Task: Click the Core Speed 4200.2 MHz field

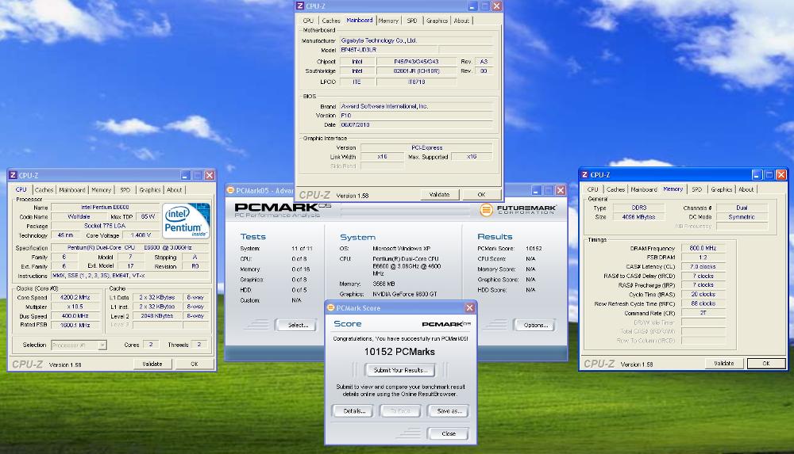Action: click(x=75, y=298)
